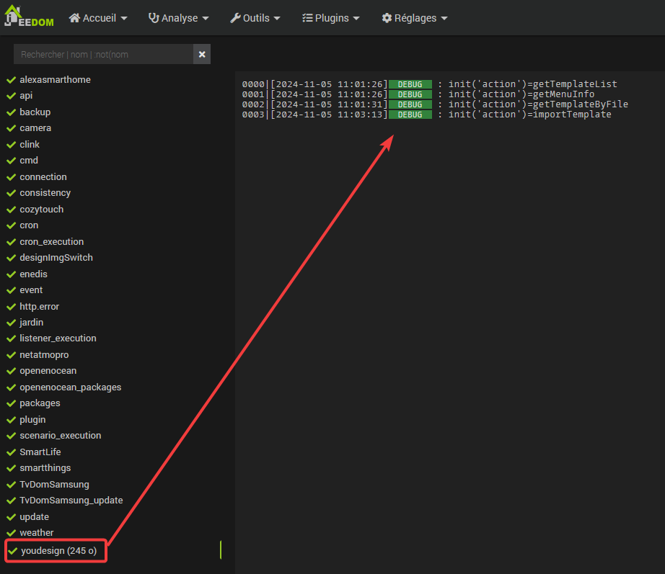The height and width of the screenshot is (574, 665).
Task: Open the youdesign (245 o) log
Action: click(x=58, y=551)
